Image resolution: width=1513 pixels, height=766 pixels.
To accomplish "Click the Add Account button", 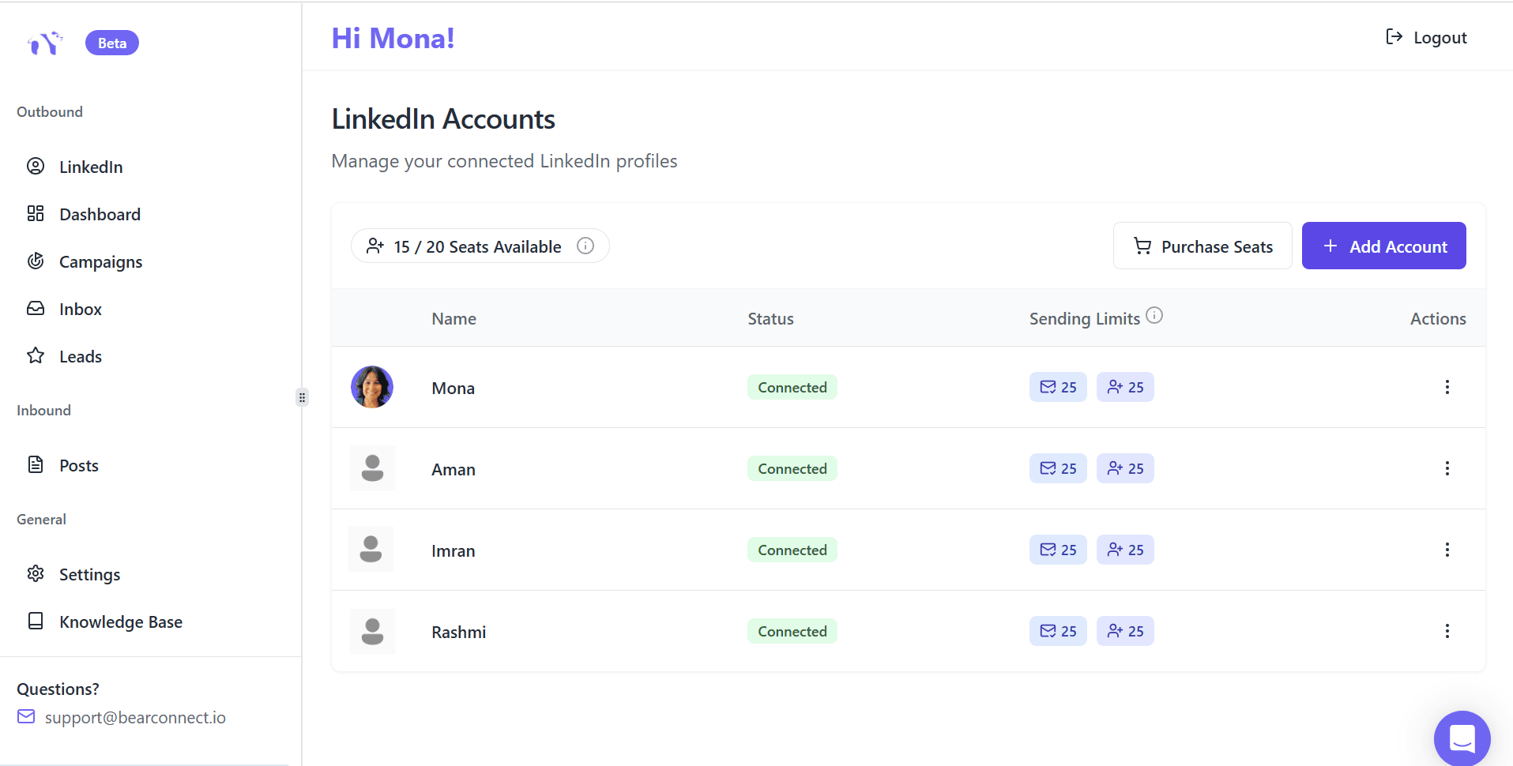I will point(1383,246).
